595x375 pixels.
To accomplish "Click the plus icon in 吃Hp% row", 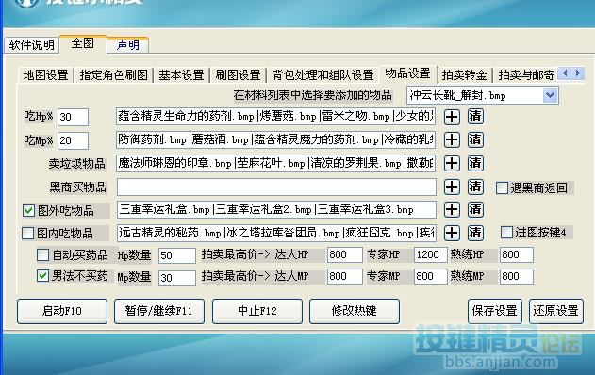I will (x=452, y=117).
